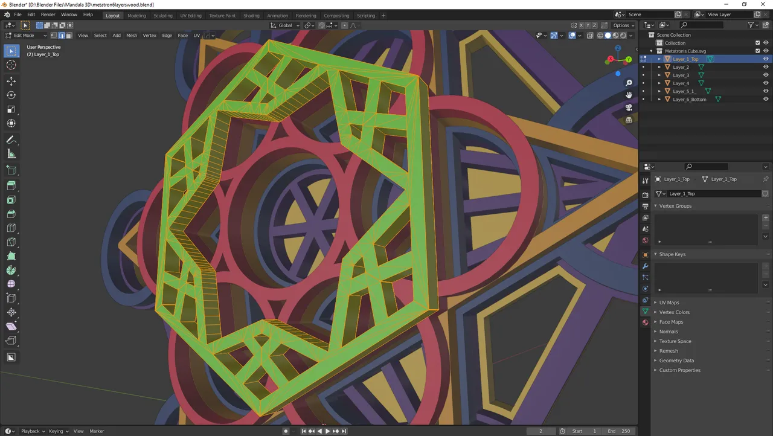Viewport: 773px width, 436px height.
Task: Click the End frame field showing 250
Action: tap(619, 431)
